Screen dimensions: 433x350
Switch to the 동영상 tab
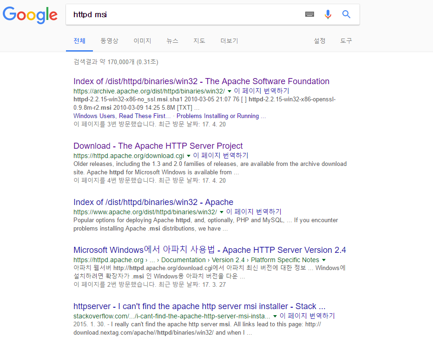coord(109,41)
